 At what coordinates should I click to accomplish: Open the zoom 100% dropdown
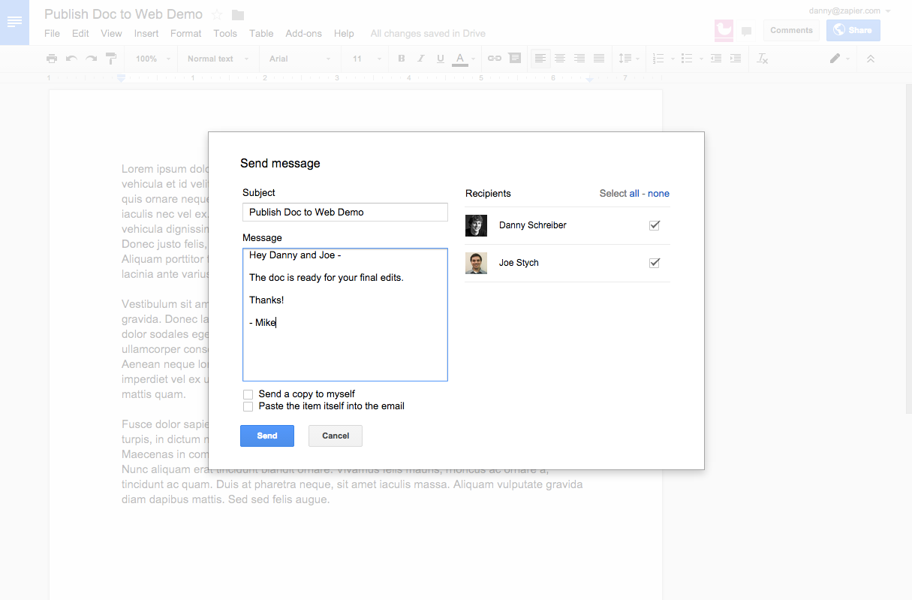(152, 59)
